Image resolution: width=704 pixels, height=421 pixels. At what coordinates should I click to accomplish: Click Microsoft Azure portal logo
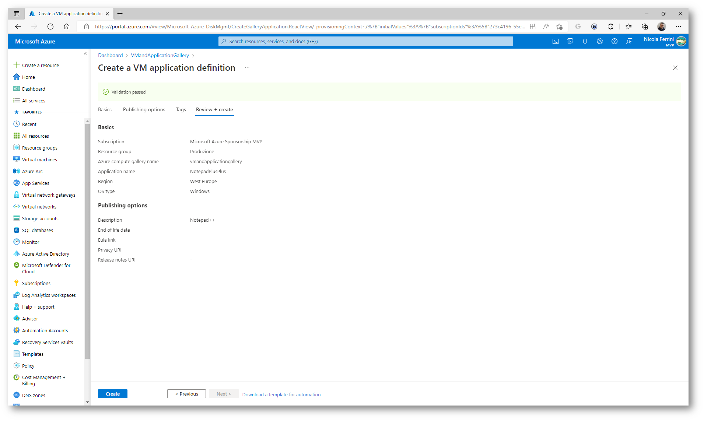35,42
